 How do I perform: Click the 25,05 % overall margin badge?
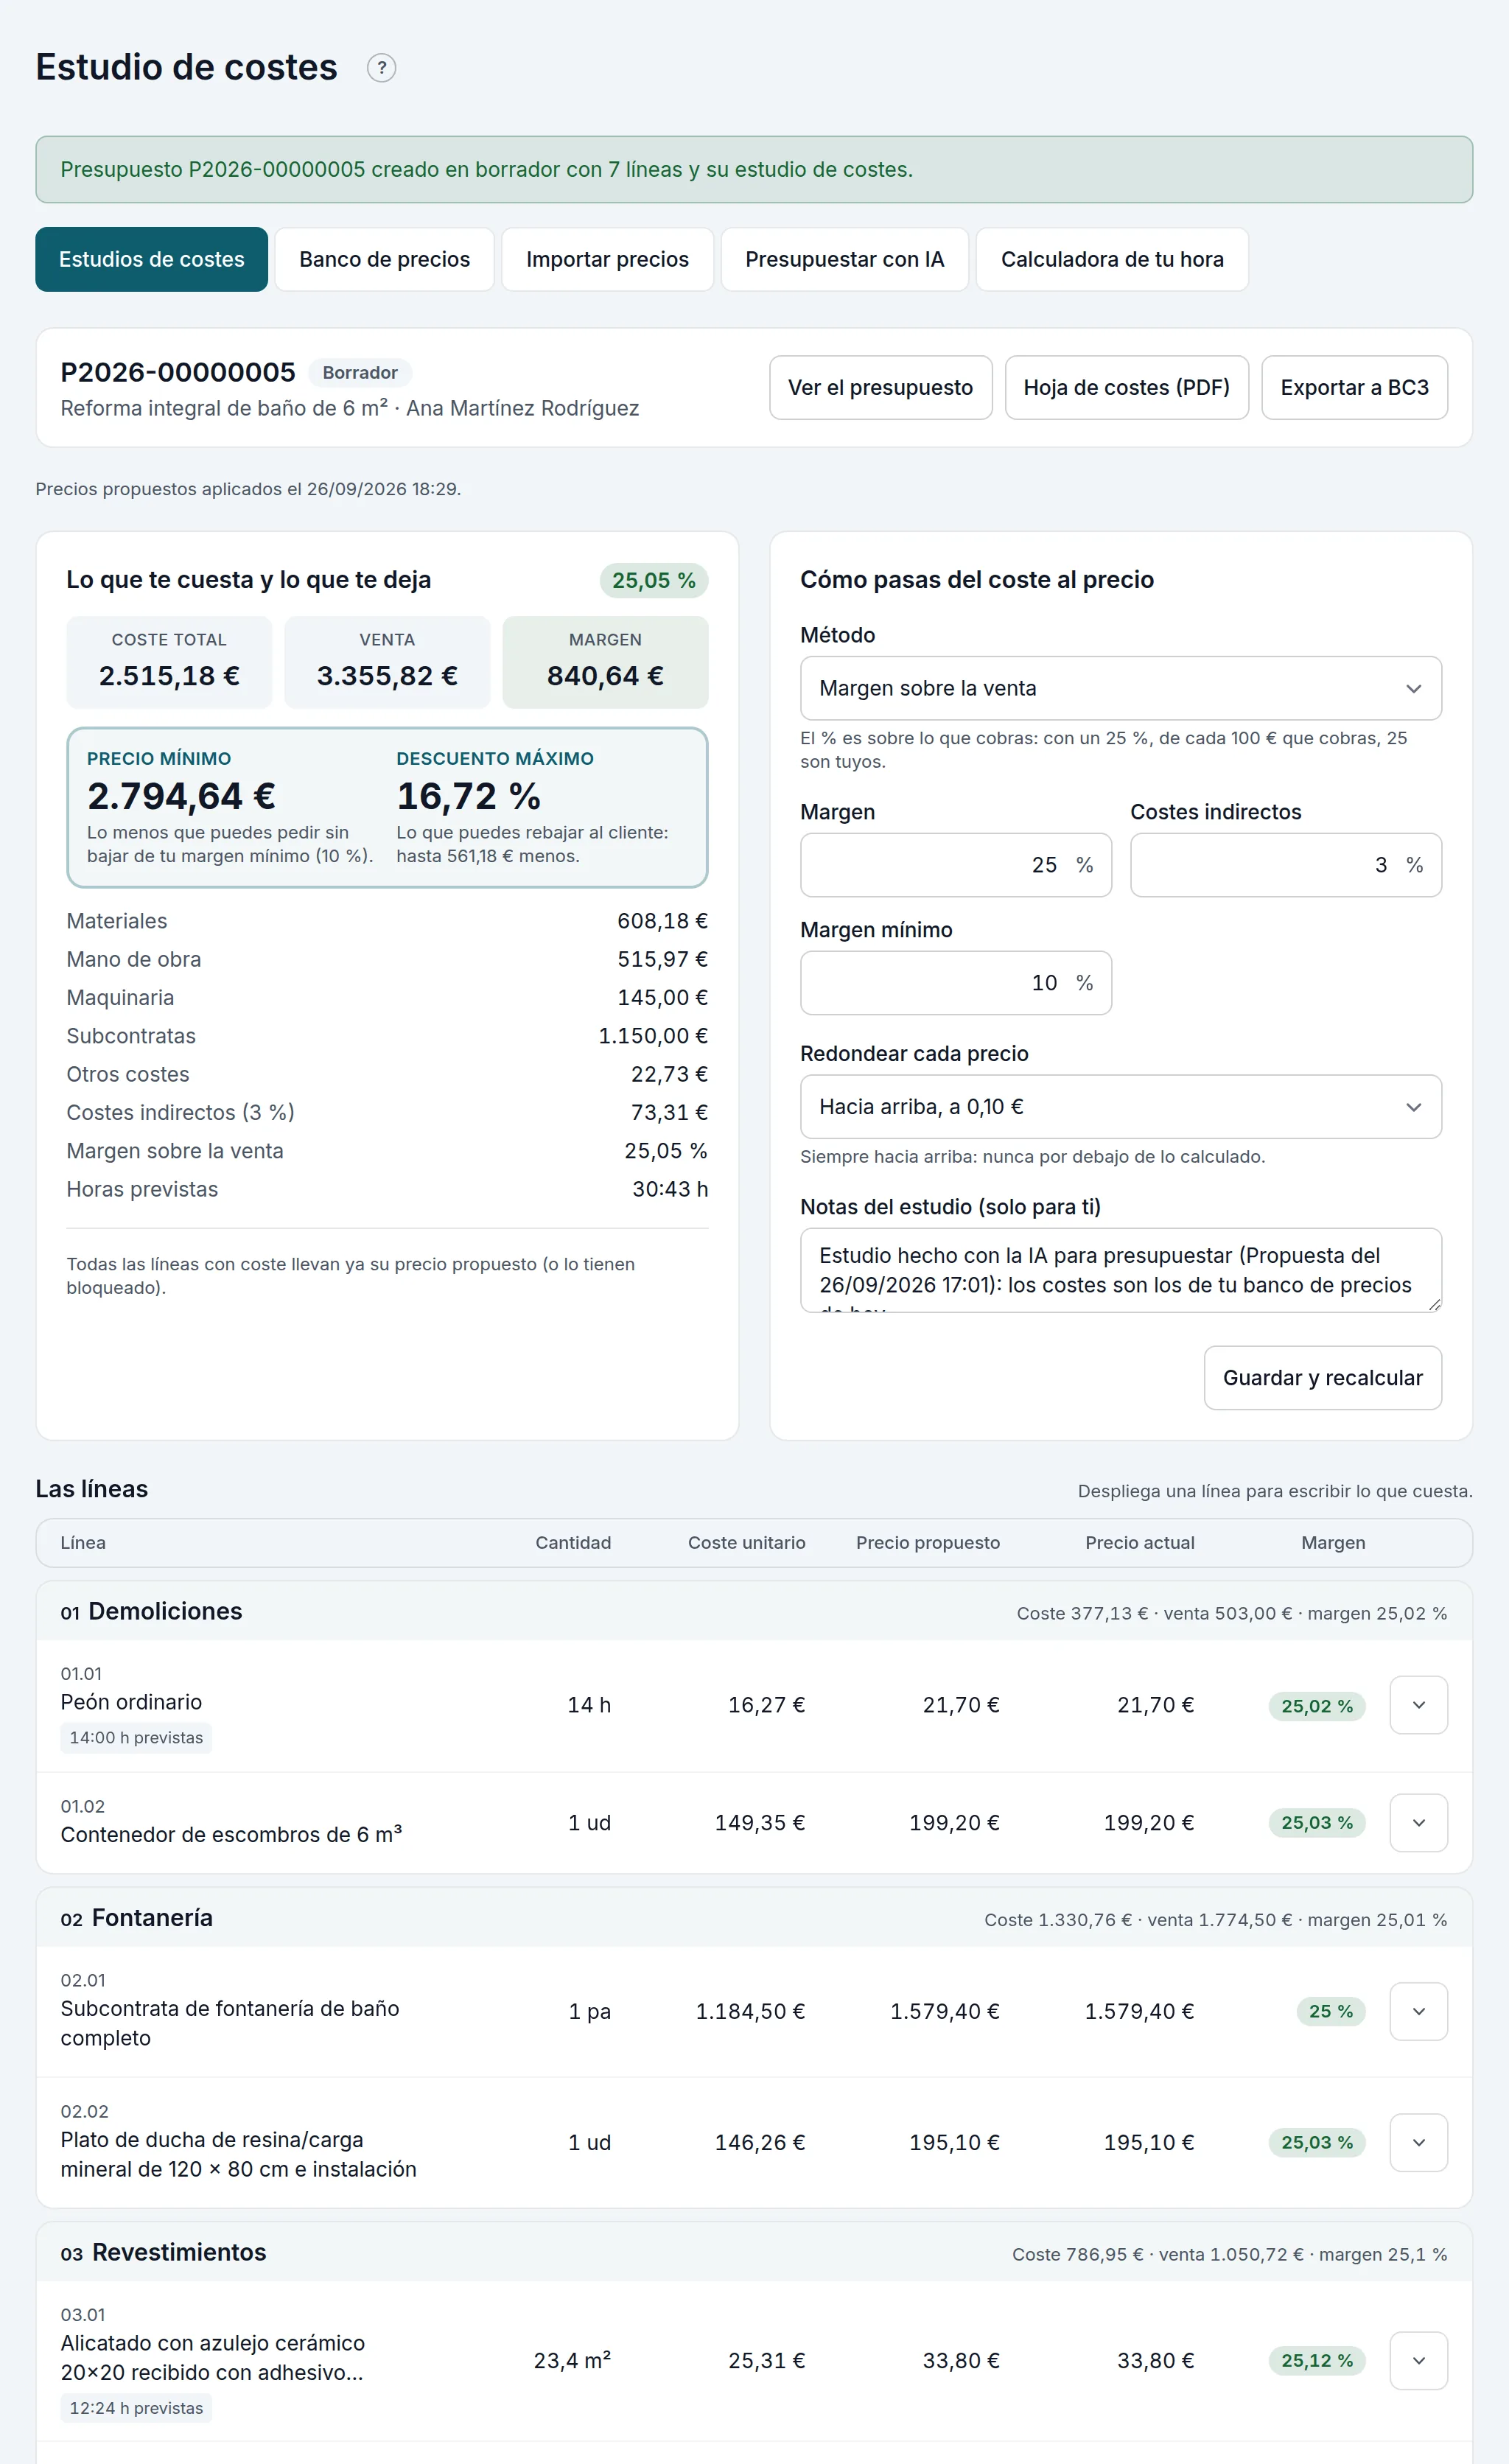coord(653,581)
